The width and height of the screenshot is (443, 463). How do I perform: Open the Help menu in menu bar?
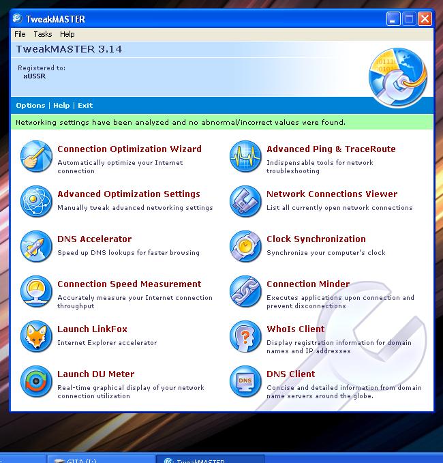(67, 34)
